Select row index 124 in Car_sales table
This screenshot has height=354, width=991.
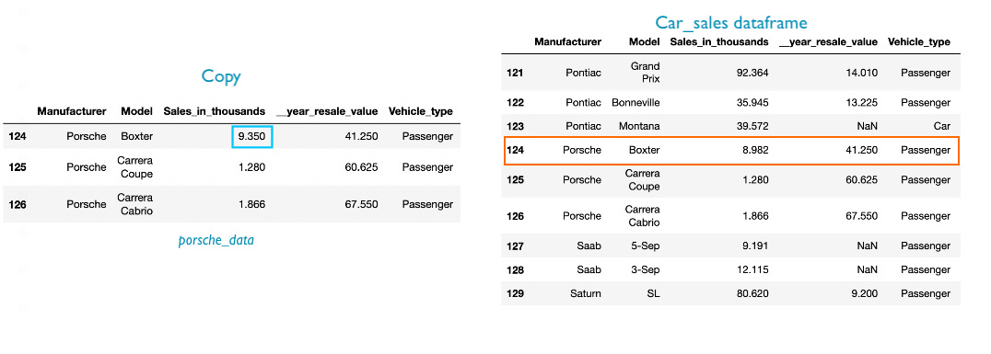(515, 150)
